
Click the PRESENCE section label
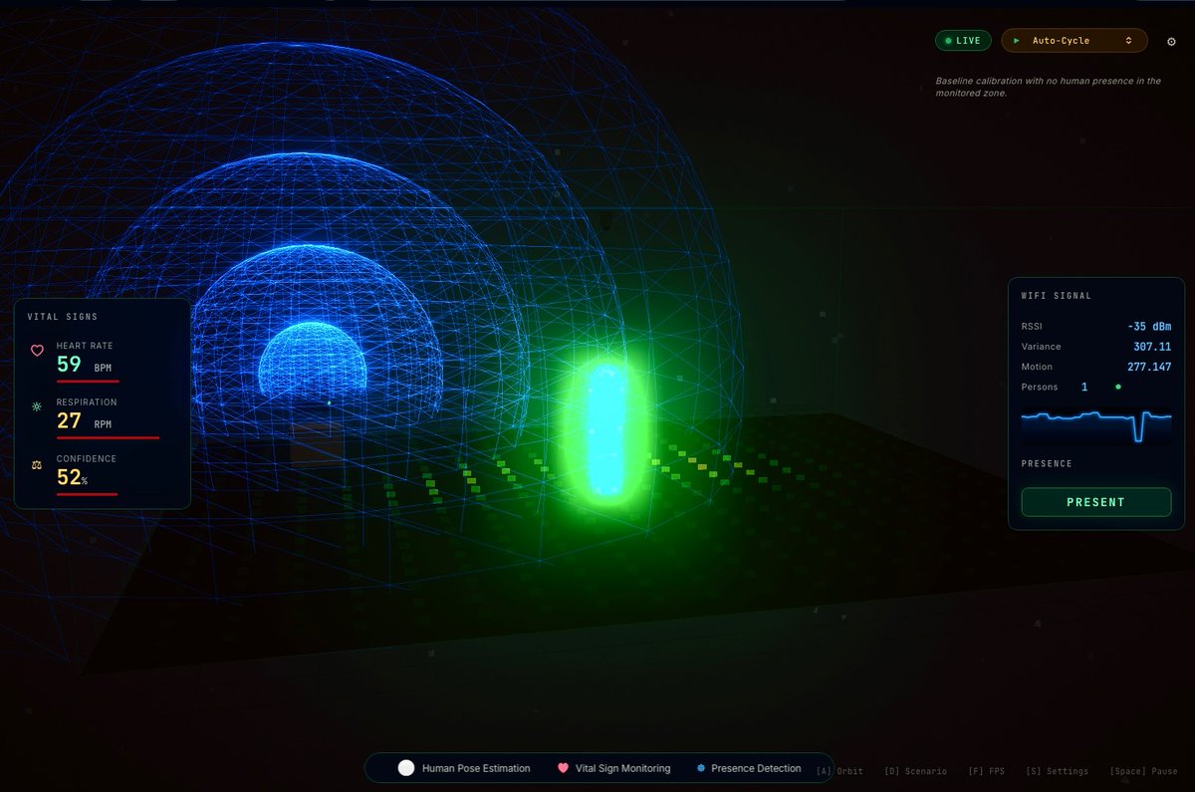coord(1047,463)
